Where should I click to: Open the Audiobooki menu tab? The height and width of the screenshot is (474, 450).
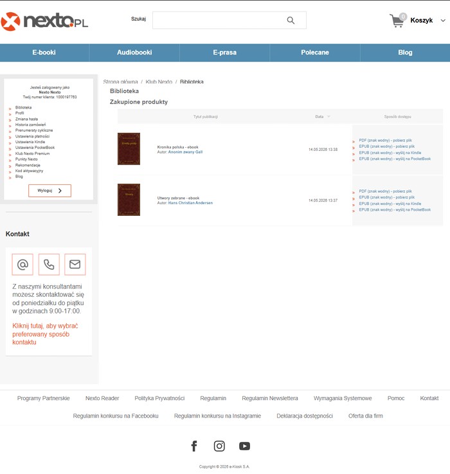pos(134,53)
